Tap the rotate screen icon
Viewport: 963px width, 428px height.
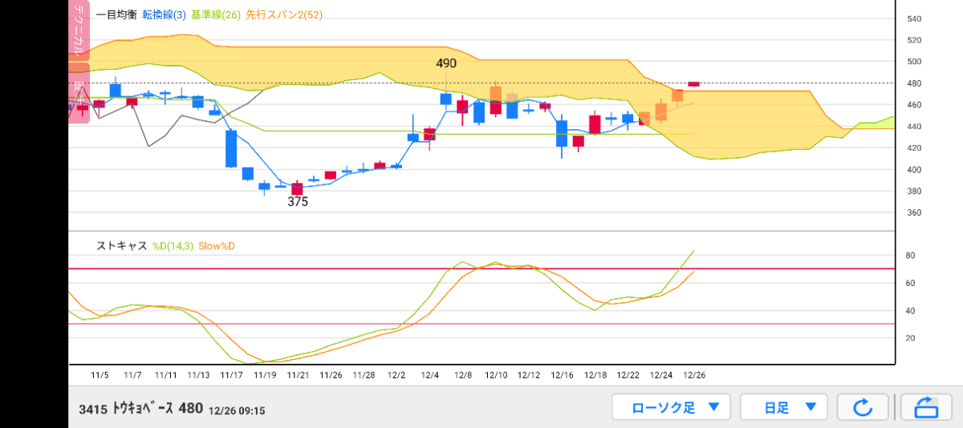[x=925, y=407]
